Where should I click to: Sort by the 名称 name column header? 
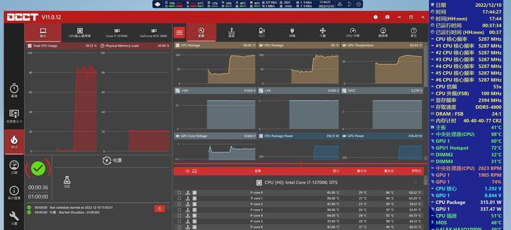tap(258, 171)
